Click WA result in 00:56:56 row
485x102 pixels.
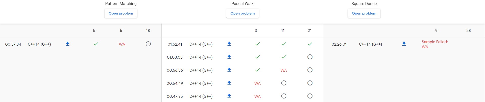(284, 70)
